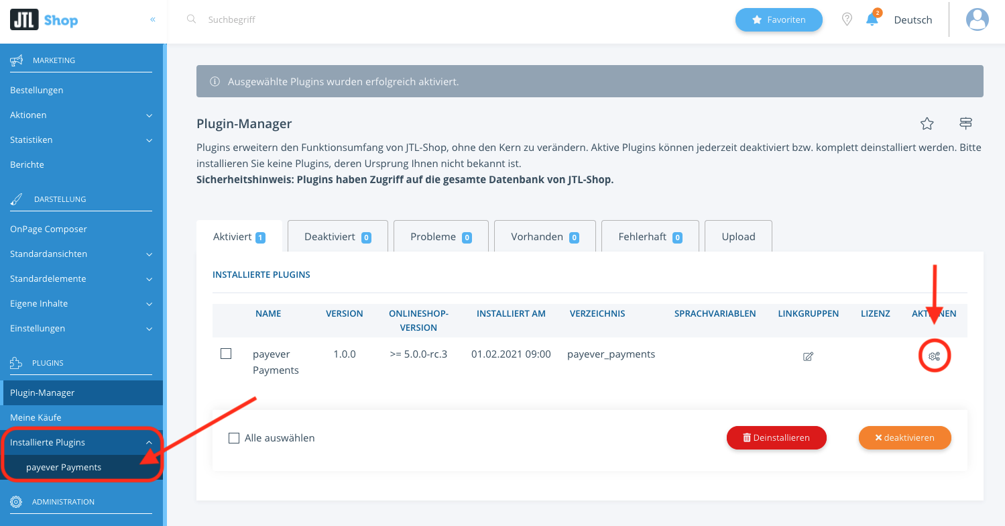Click the info icon in success banner
The image size is (1005, 526).
(215, 82)
